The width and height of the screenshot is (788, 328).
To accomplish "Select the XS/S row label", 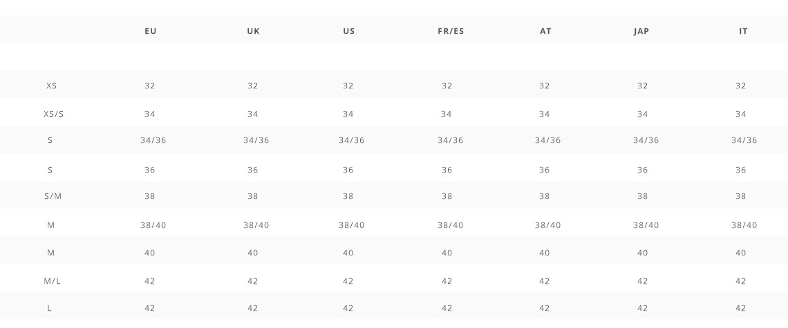I will [x=54, y=114].
